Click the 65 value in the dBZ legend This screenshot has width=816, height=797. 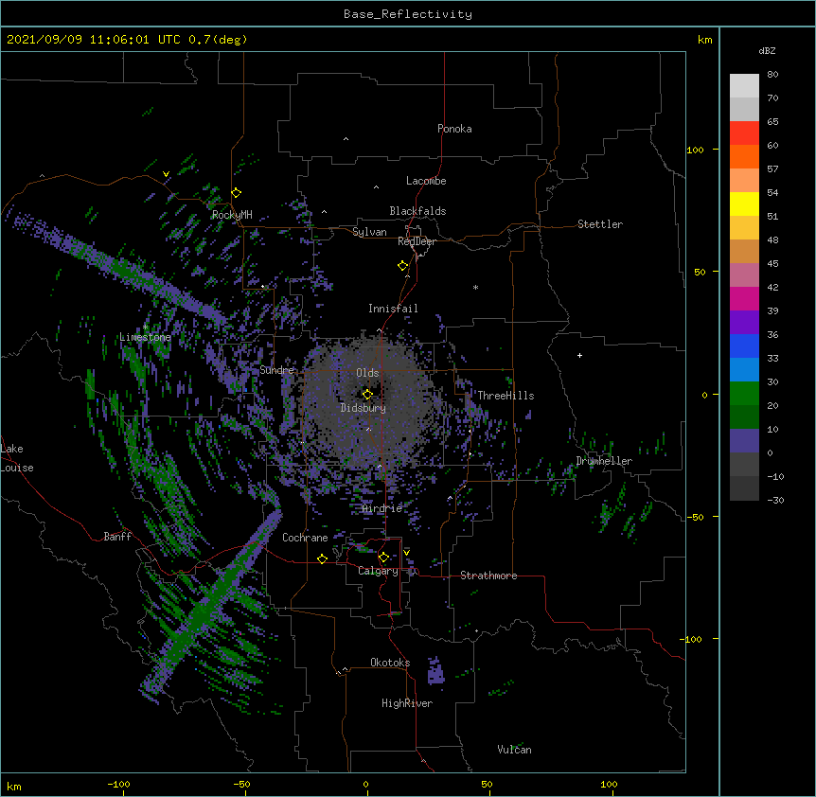pyautogui.click(x=772, y=122)
